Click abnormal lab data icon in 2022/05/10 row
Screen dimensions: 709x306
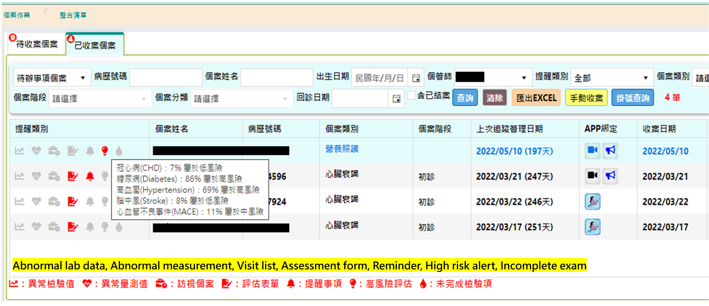pos(19,151)
